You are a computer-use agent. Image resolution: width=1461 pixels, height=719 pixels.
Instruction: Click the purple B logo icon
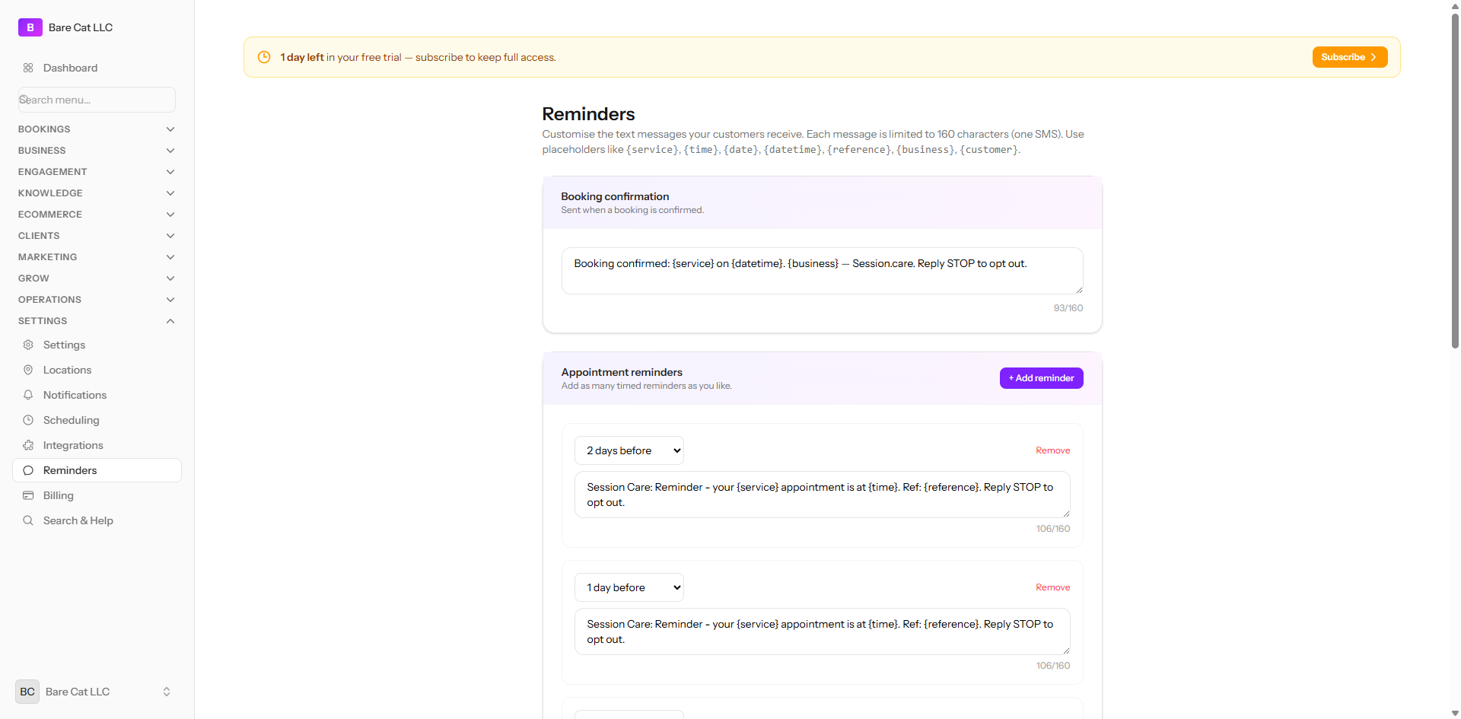[x=30, y=27]
